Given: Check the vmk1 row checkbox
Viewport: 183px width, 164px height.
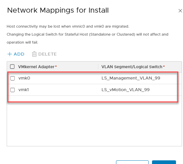Looking at the screenshot, I should tap(12, 90).
